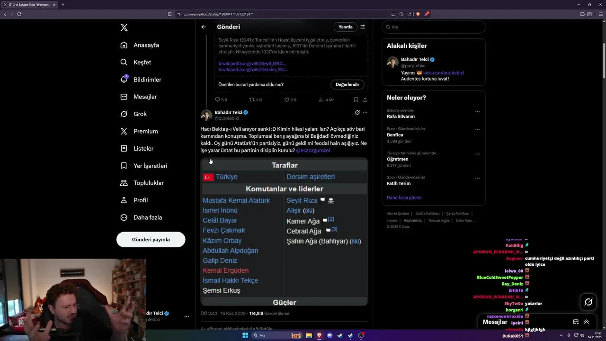Screen dimensions: 606x341
Task: Open Bahadır Telci avatar on the main post
Action: 206,115
